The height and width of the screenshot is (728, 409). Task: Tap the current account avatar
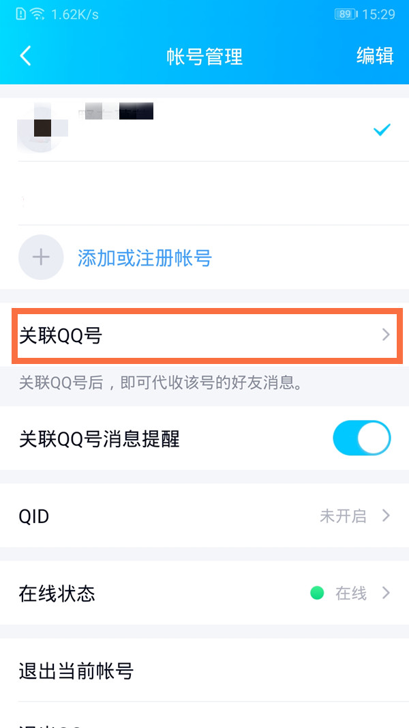click(42, 129)
